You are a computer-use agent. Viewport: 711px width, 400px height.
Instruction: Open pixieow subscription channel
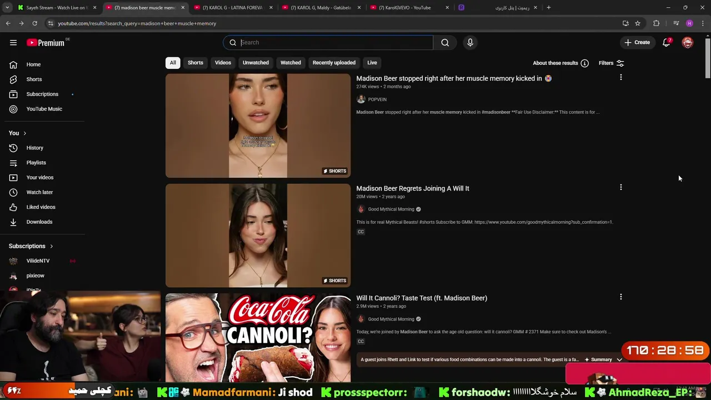[35, 276]
